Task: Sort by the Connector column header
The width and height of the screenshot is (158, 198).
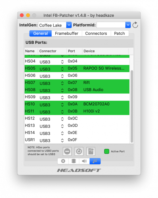Action: [52, 51]
